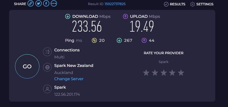Open the RESULTS page
Image resolution: width=228 pixels, height=107 pixels.
(x=175, y=4)
